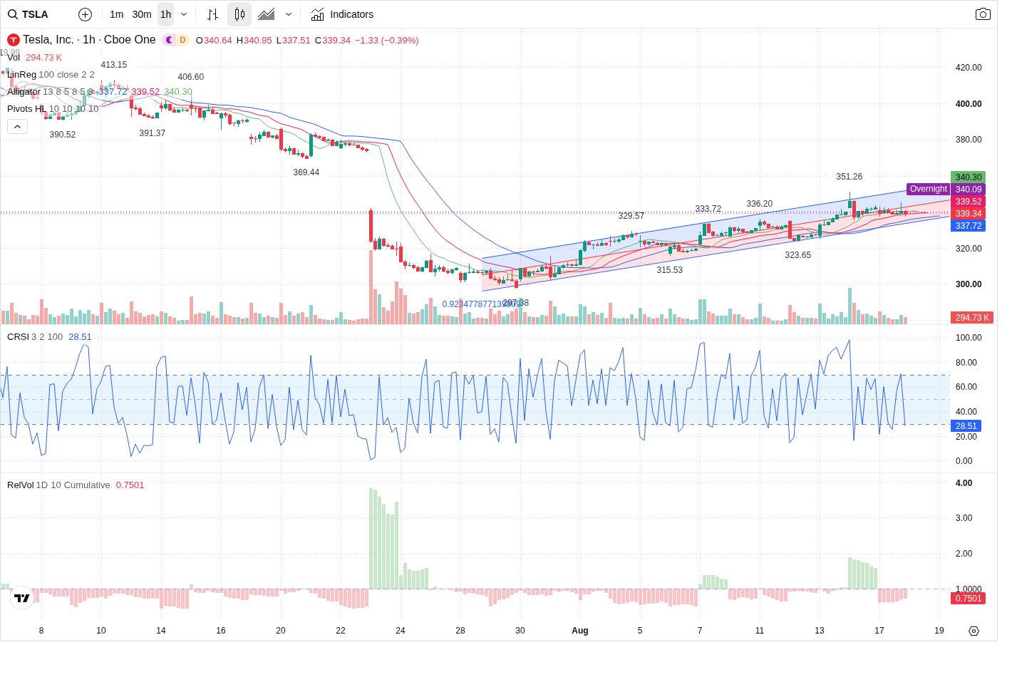Choose the area chart style icon

[267, 14]
